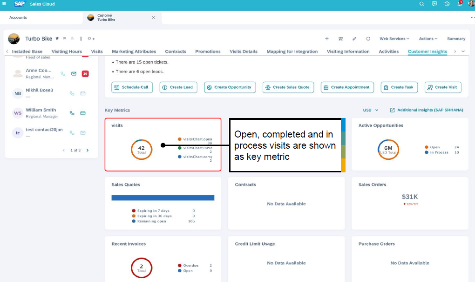475x282 pixels.
Task: Email Anne Coo... using the mail icon
Action: 74,74
